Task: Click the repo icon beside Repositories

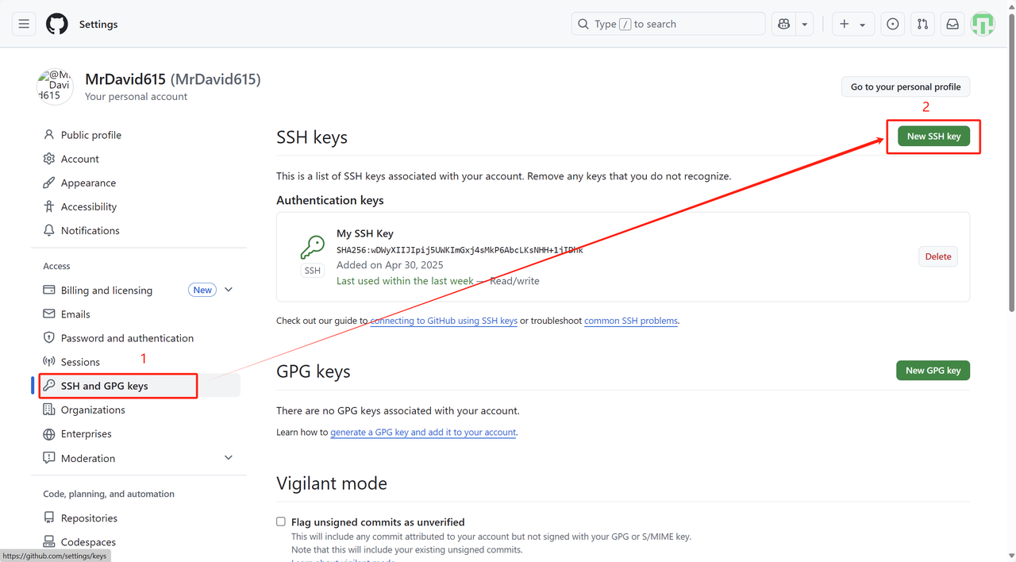Action: 49,518
